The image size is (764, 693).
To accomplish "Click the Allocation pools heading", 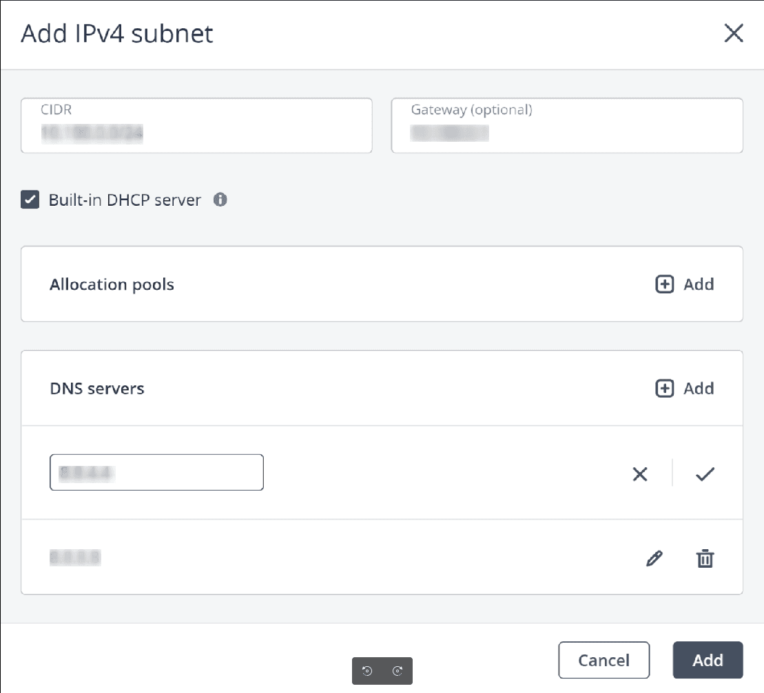I will 112,285.
